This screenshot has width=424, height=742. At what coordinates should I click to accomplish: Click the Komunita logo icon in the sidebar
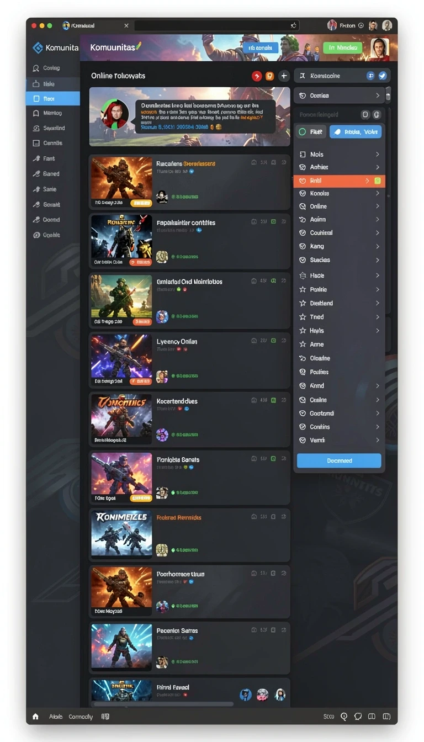(38, 48)
